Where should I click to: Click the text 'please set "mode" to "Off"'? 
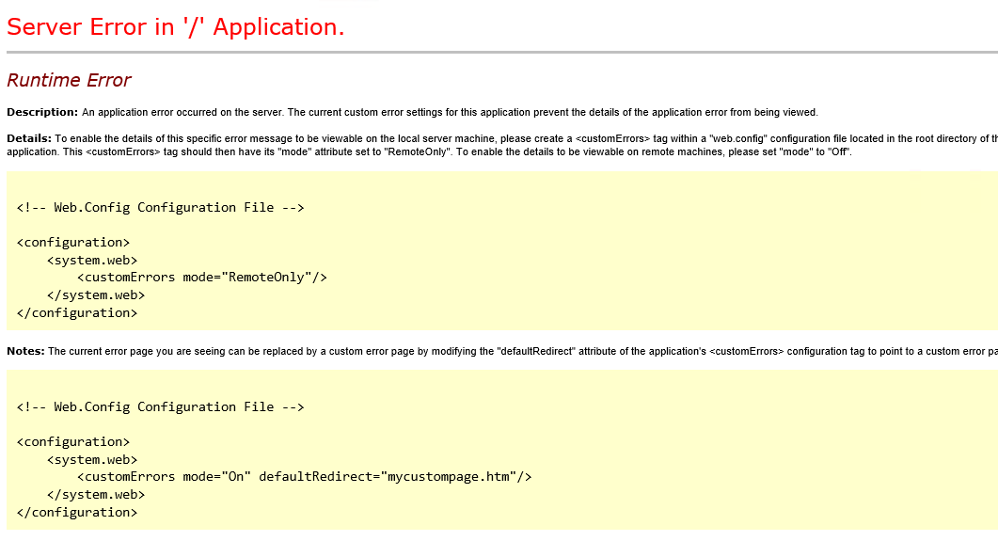[788, 152]
